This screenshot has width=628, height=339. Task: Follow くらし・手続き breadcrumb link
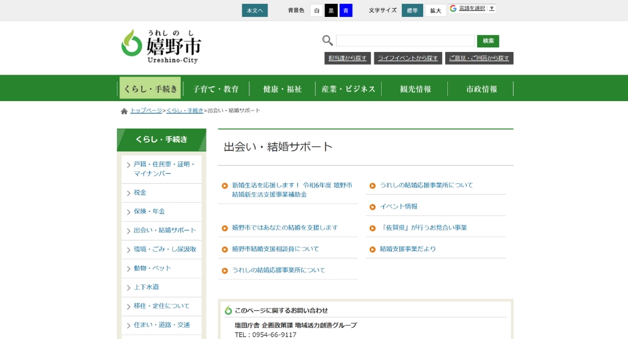(x=185, y=110)
